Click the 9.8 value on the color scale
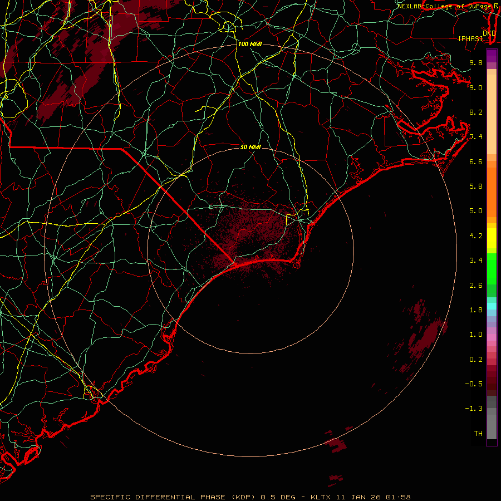This screenshot has width=501, height=501. pos(476,62)
